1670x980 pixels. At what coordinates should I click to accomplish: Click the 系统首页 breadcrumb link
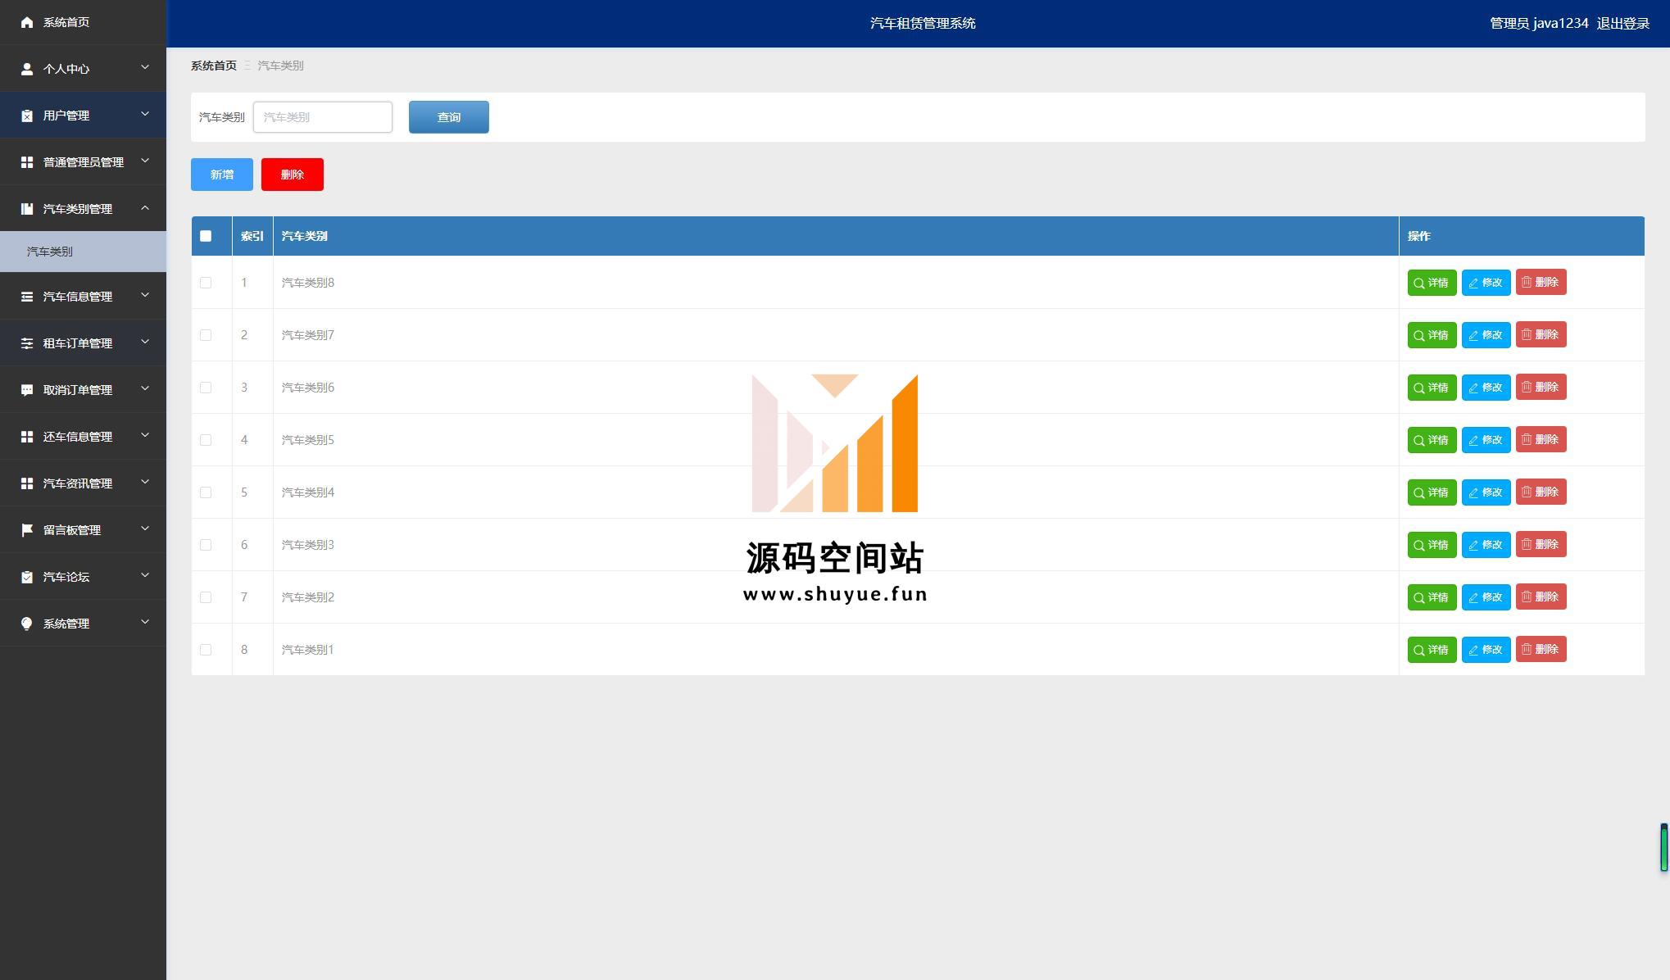[214, 66]
